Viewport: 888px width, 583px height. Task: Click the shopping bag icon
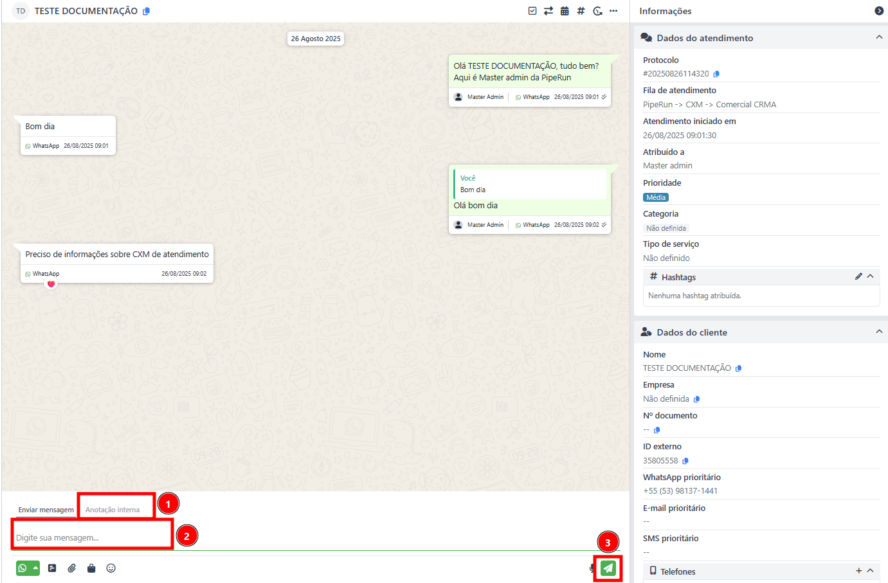pyautogui.click(x=91, y=568)
